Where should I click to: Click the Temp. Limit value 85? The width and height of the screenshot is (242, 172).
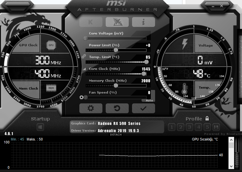click(148, 57)
